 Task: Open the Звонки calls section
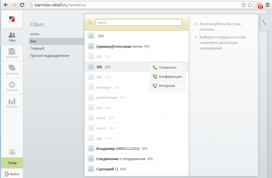point(12,86)
